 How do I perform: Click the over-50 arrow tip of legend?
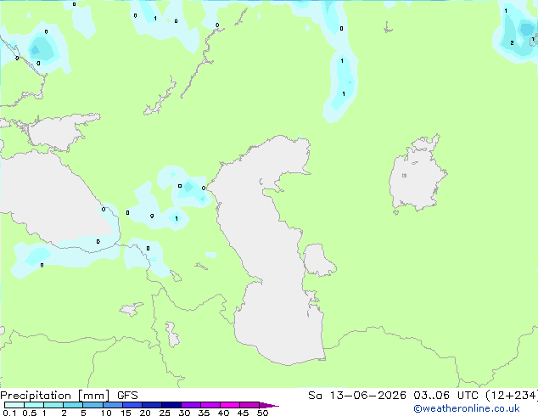click(269, 405)
